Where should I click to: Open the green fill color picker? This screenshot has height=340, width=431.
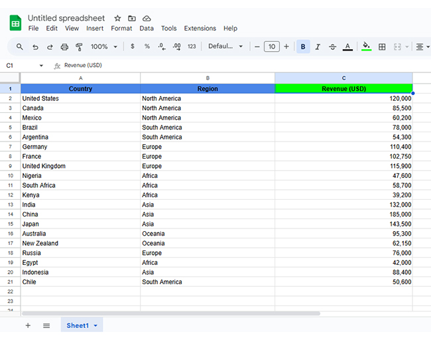366,46
